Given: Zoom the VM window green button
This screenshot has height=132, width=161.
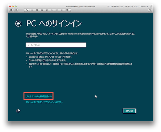Looking at the screenshot, I should pos(16,6).
